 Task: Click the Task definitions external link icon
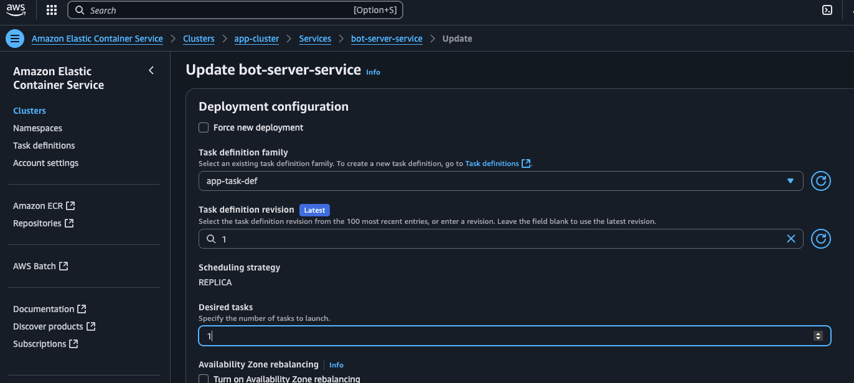click(x=526, y=164)
